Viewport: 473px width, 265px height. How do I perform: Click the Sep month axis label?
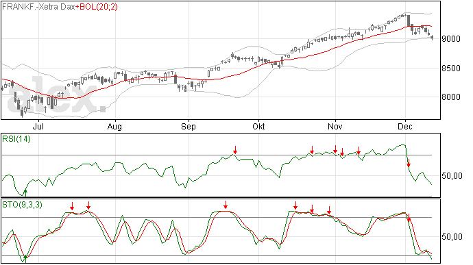coord(189,126)
